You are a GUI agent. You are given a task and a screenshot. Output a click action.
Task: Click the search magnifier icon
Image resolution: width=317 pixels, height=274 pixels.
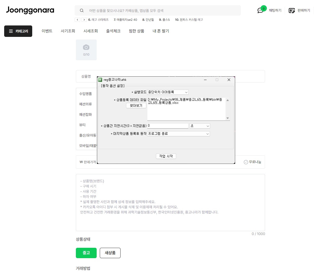click(x=82, y=11)
